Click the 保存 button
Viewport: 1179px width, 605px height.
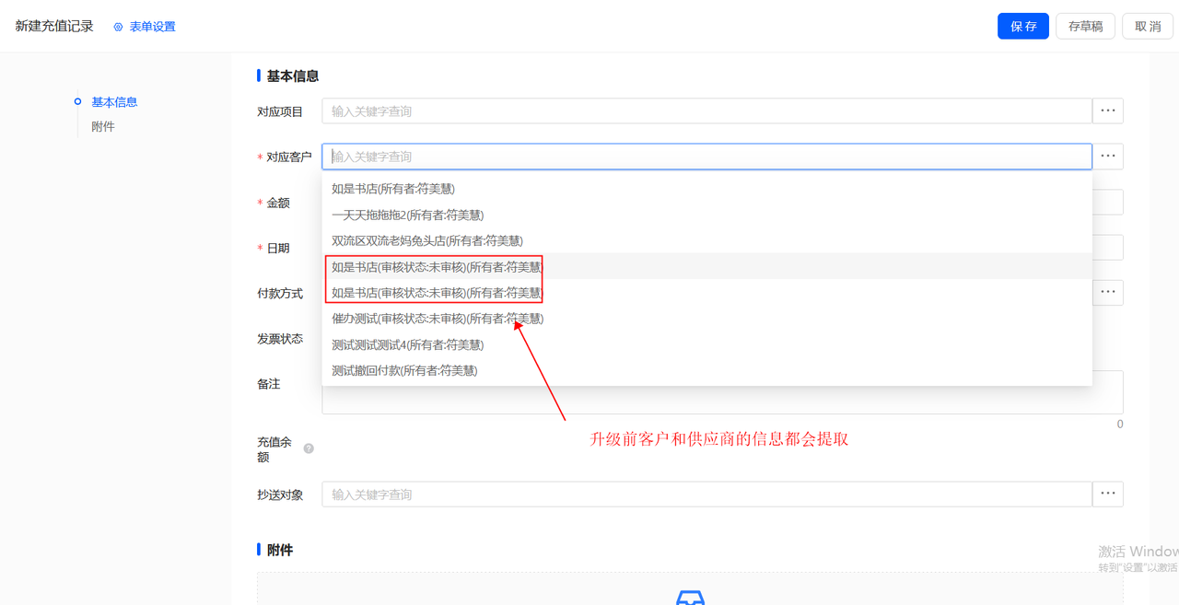coord(1022,26)
